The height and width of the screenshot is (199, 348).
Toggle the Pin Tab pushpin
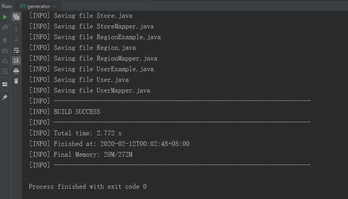5,97
